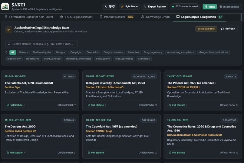Open Expert Review
Viewport: 244px width, 163px height.
pos(155,7)
